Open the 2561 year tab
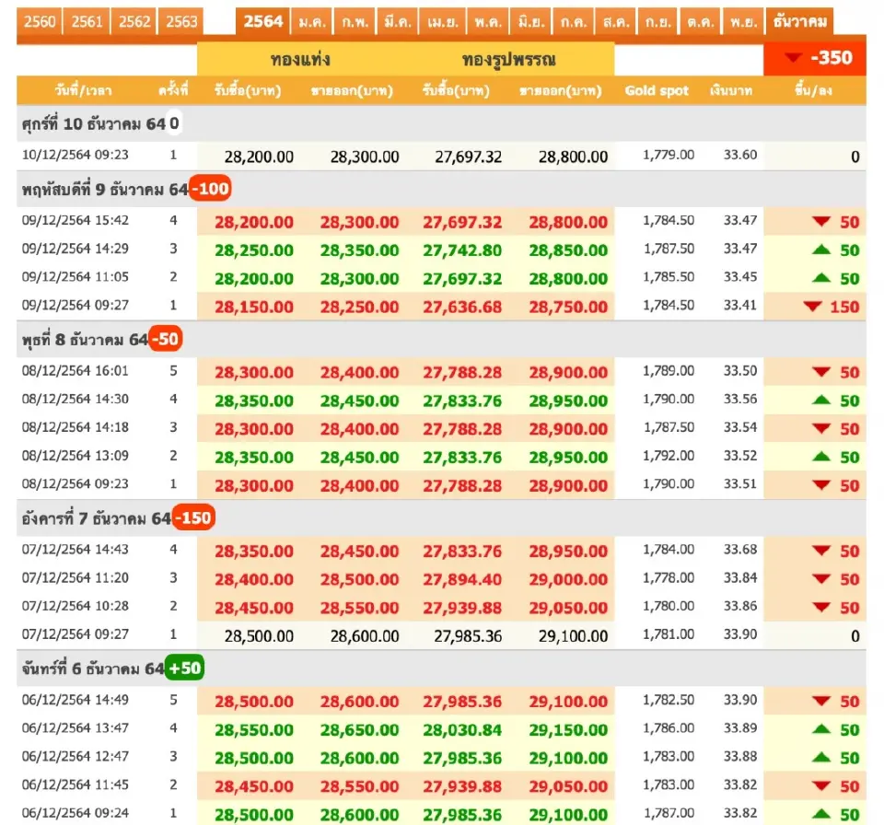 click(x=87, y=22)
